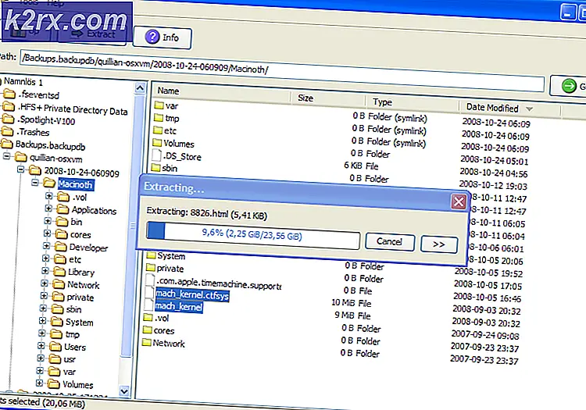Click the Developer folder icon in tree

[60, 247]
